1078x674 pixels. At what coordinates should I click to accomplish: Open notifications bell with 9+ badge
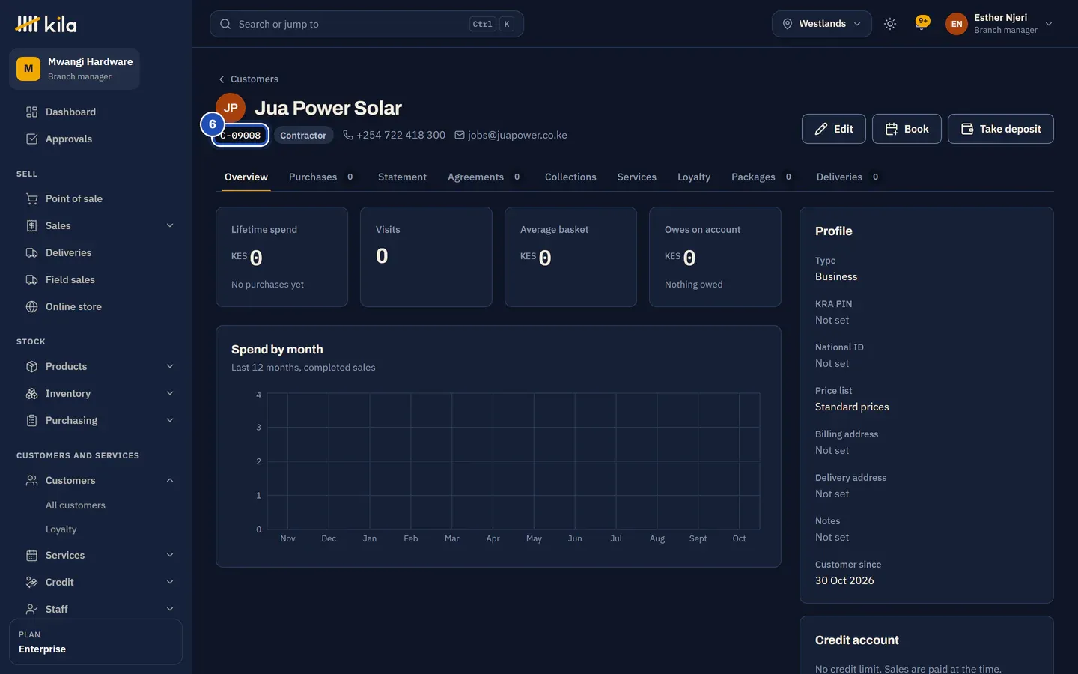tap(922, 23)
